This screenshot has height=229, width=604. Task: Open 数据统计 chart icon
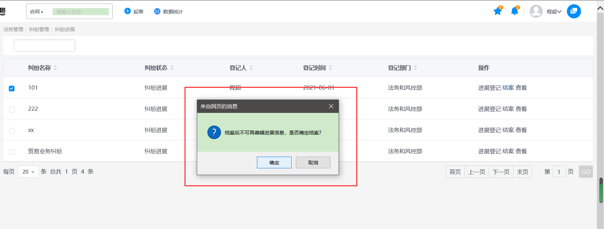157,11
